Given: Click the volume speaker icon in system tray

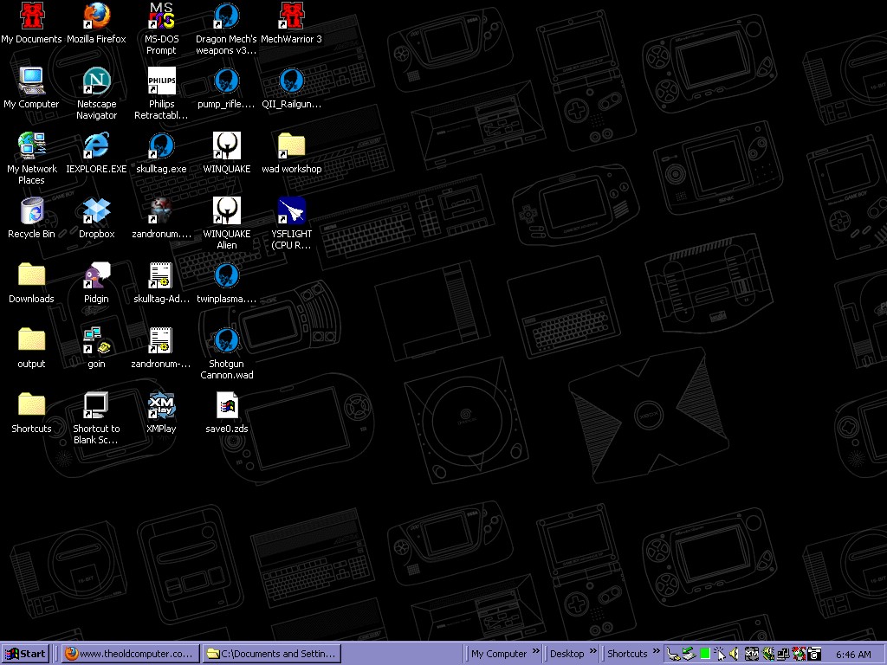Looking at the screenshot, I should pyautogui.click(x=735, y=654).
